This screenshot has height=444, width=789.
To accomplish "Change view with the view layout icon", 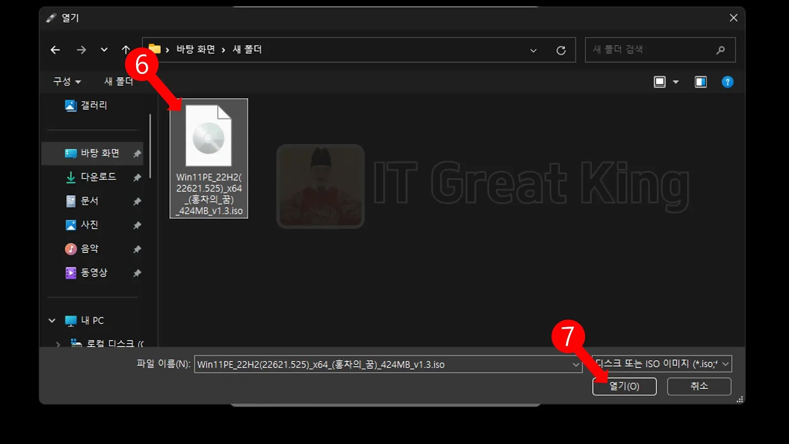I will coord(659,82).
